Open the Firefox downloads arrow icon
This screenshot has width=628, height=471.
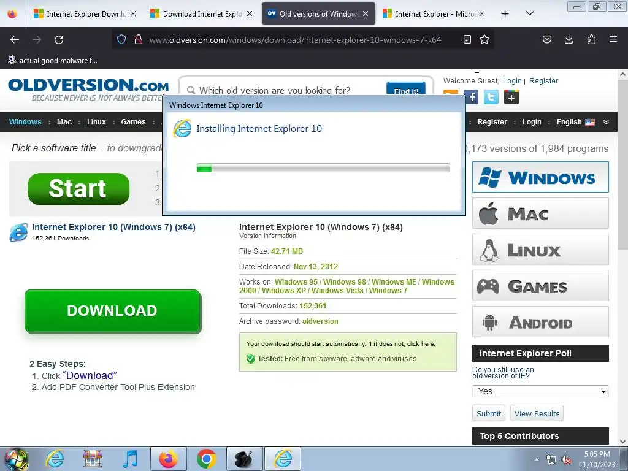[569, 40]
